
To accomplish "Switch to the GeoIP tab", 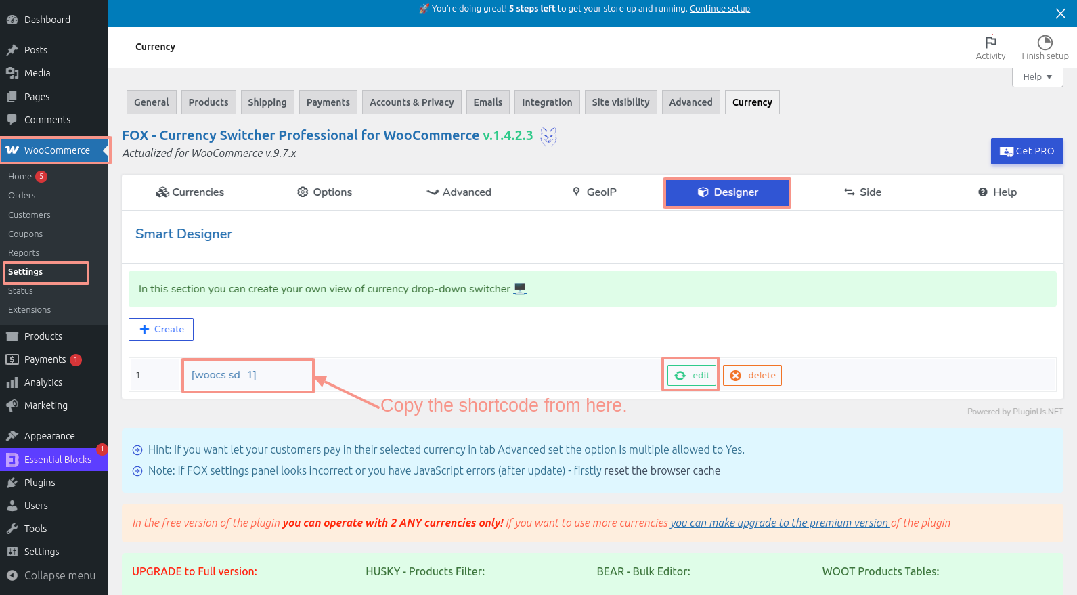I will point(594,192).
